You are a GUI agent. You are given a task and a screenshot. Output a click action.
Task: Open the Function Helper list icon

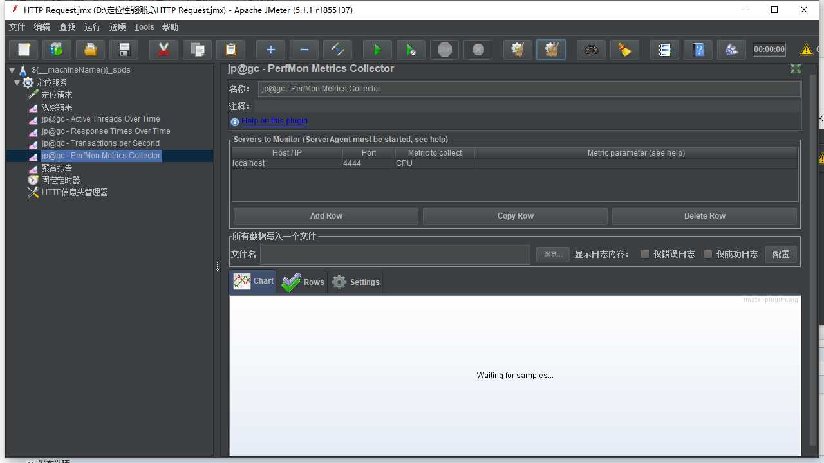(665, 50)
